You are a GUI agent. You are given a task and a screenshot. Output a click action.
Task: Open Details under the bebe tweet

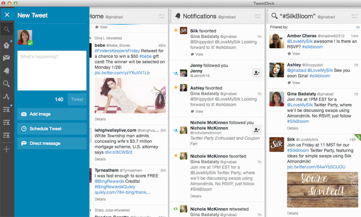click(100, 119)
